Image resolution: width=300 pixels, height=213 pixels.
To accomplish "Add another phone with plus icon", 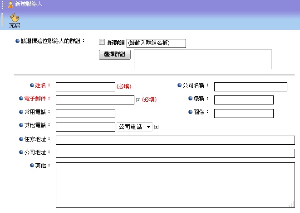I will pyautogui.click(x=157, y=127).
